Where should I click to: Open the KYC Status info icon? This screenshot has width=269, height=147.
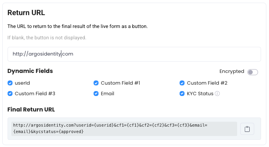217,94
